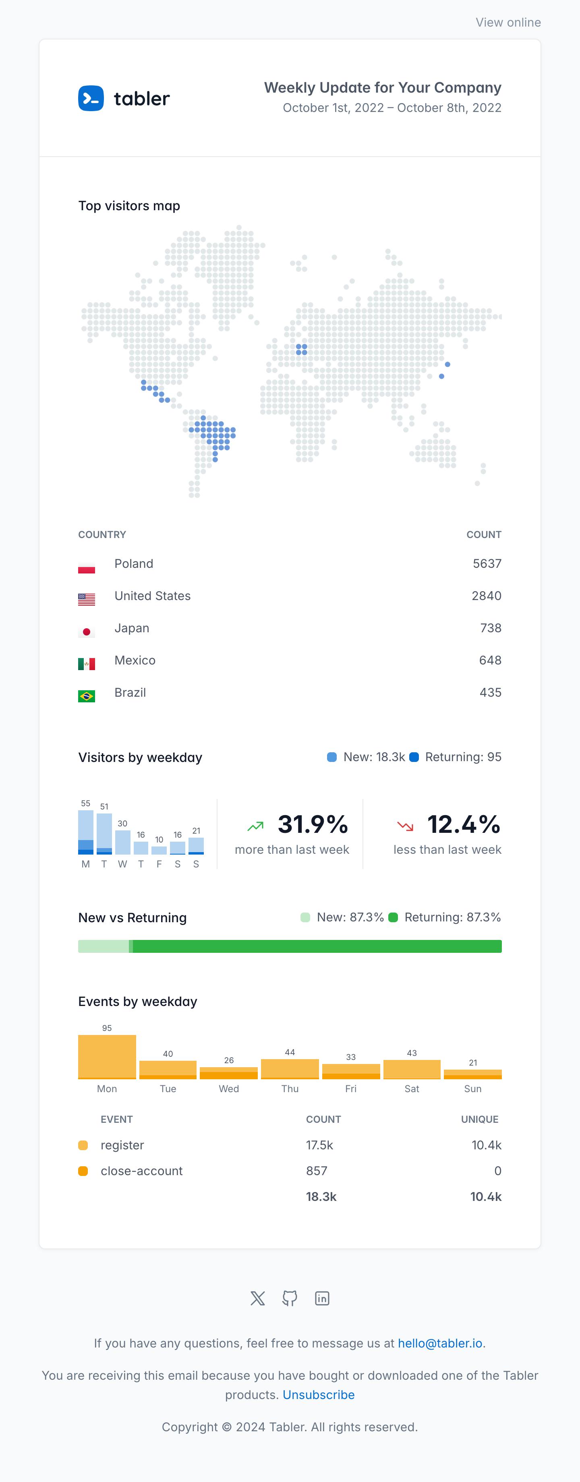Click the Tabler logo icon
This screenshot has width=580, height=1482.
[x=91, y=98]
